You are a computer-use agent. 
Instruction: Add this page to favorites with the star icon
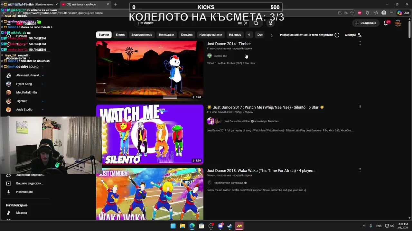click(352, 13)
